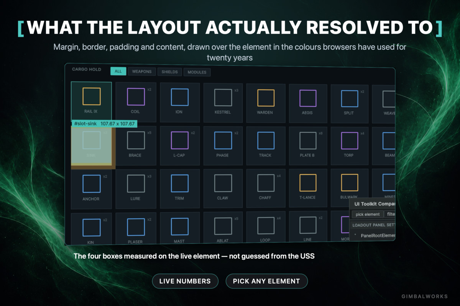Switch to the ALL filter tab

coord(118,71)
